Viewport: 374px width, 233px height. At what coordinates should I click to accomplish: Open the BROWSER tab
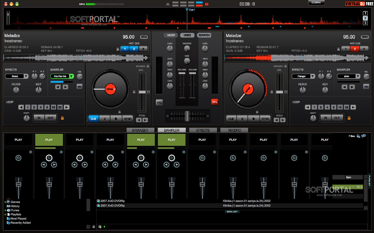click(x=140, y=130)
